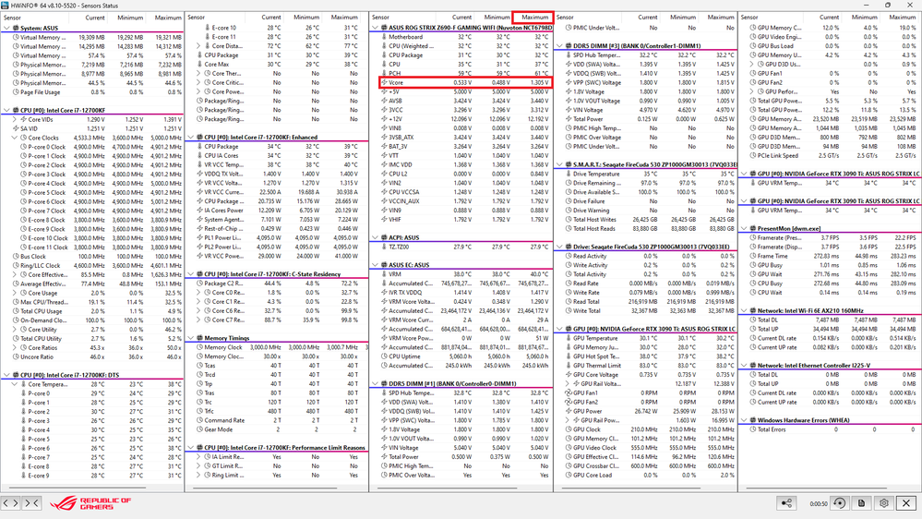This screenshot has height=519, width=922.
Task: Select the Frame Time row
Action: click(831, 256)
